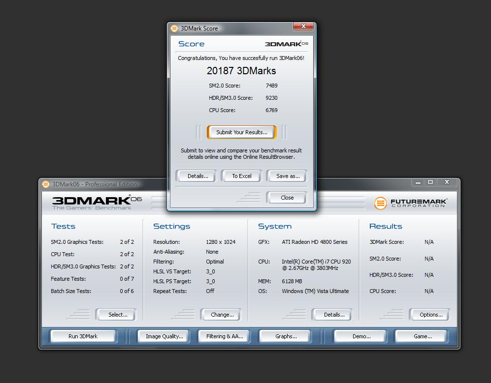
Task: Click OS value Windows Vista Ultimate
Action: point(315,291)
